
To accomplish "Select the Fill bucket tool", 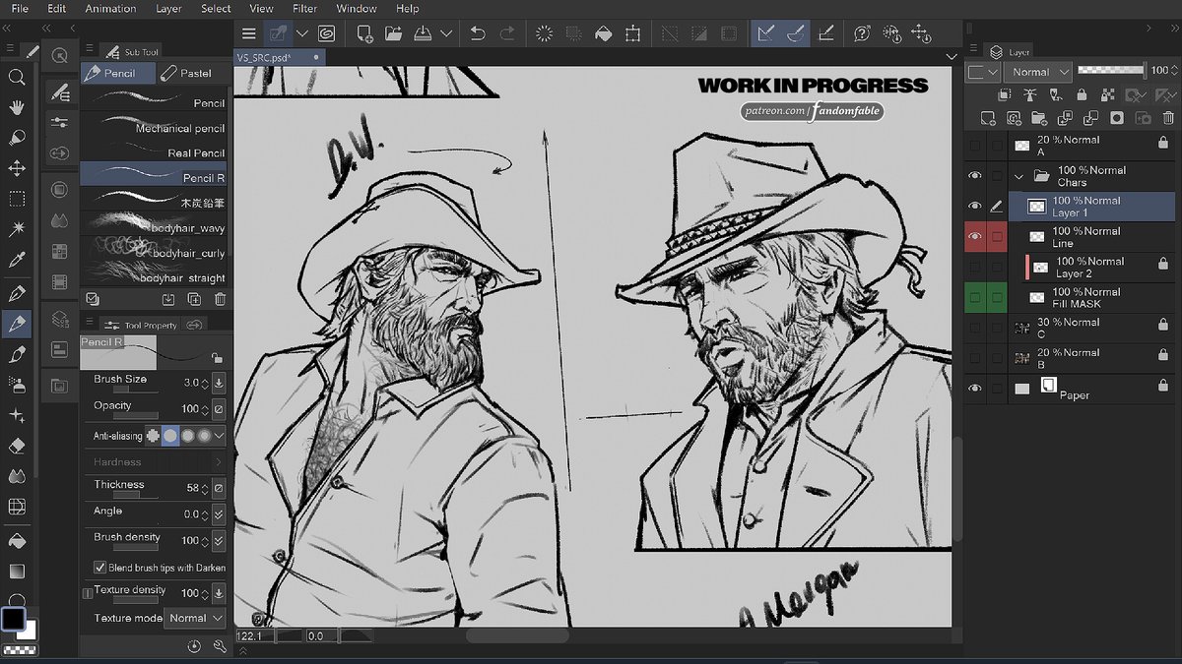I will [x=17, y=540].
